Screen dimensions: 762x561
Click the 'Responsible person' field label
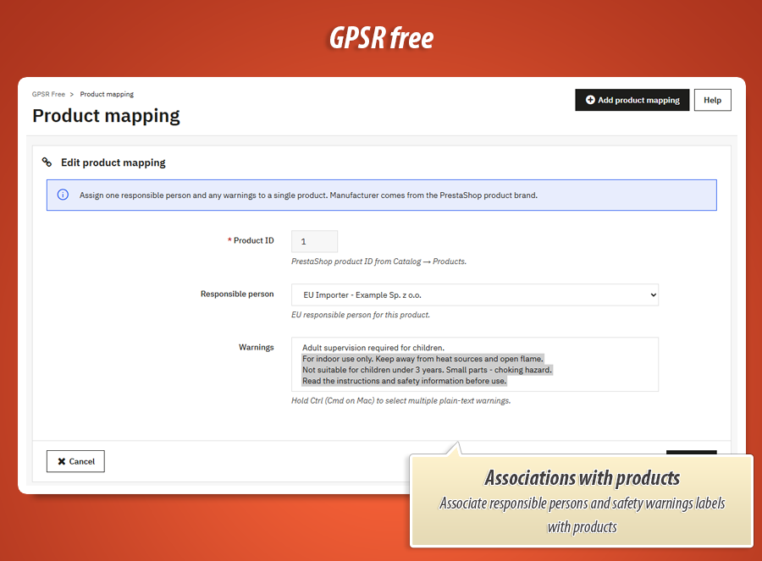(x=237, y=294)
